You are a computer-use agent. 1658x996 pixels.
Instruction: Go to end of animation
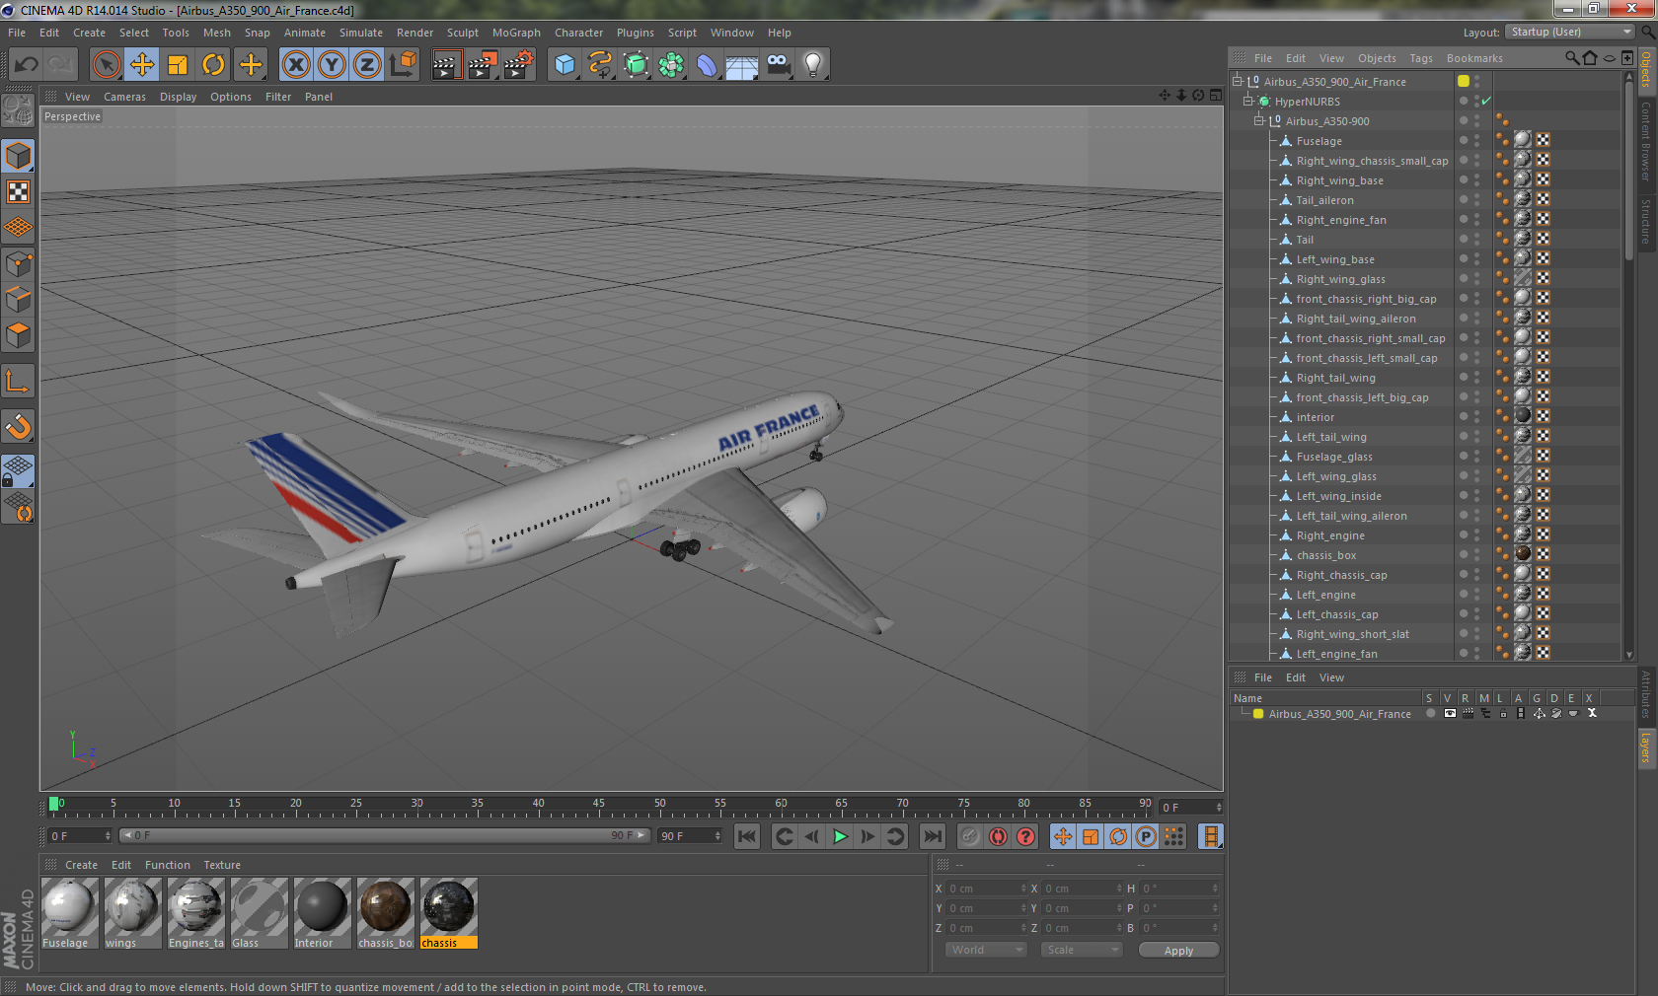pyautogui.click(x=933, y=836)
